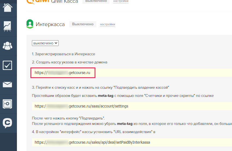The height and width of the screenshot is (151, 232).
Task: Open настройки link next to Интеркасса
Action: coord(108,24)
